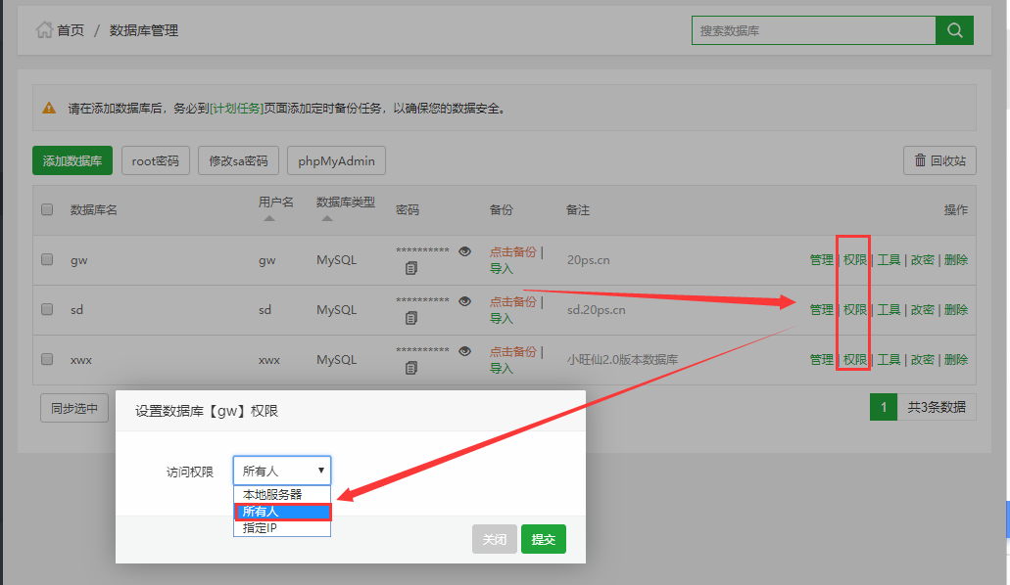1010x585 pixels.
Task: Click 导入 link in xwx row
Action: pyautogui.click(x=502, y=368)
